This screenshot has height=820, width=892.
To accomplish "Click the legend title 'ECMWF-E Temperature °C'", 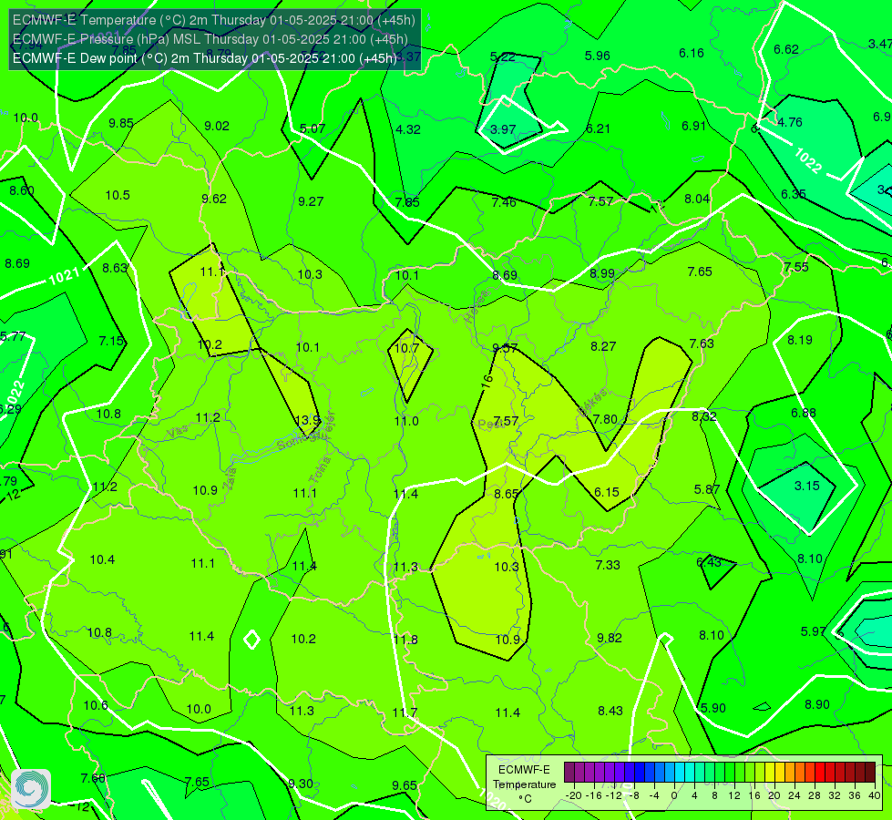I will click(524, 784).
